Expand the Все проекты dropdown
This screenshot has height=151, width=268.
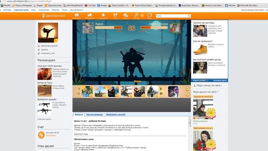(x=77, y=10)
